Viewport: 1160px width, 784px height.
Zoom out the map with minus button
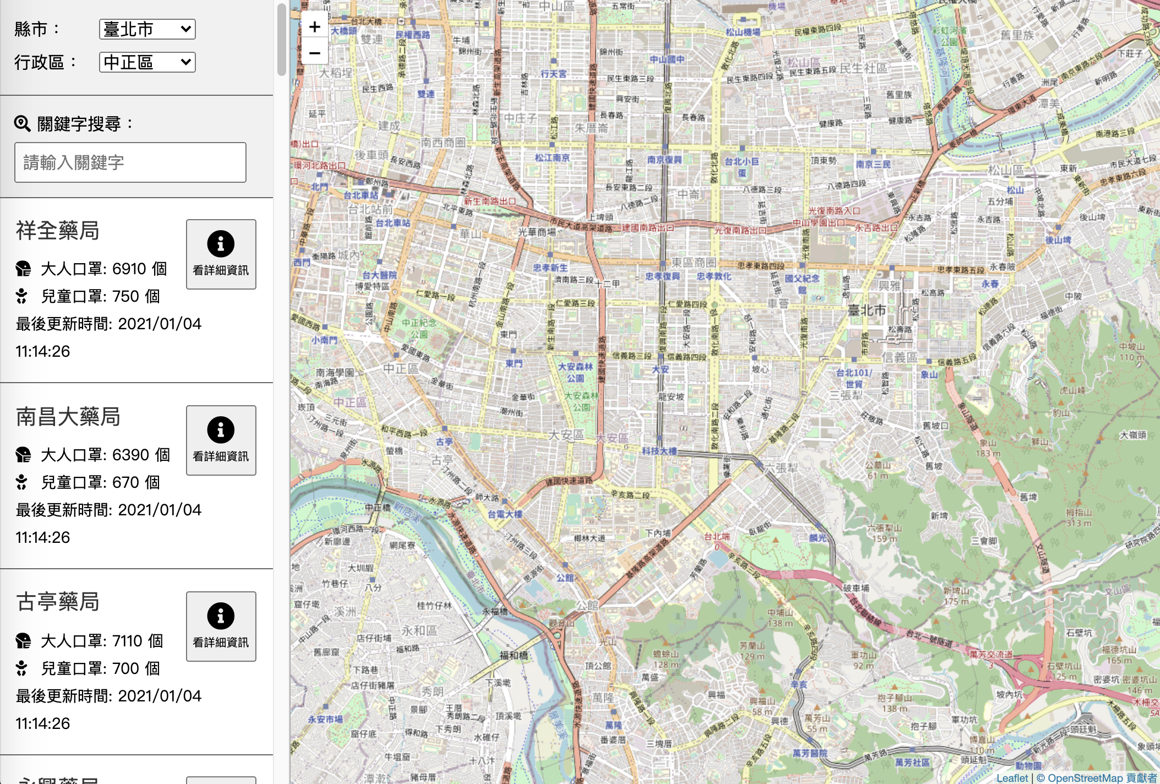point(315,53)
